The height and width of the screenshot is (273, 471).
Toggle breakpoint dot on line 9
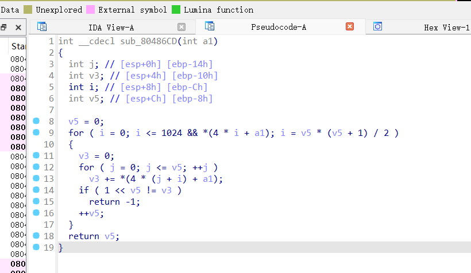(x=36, y=132)
